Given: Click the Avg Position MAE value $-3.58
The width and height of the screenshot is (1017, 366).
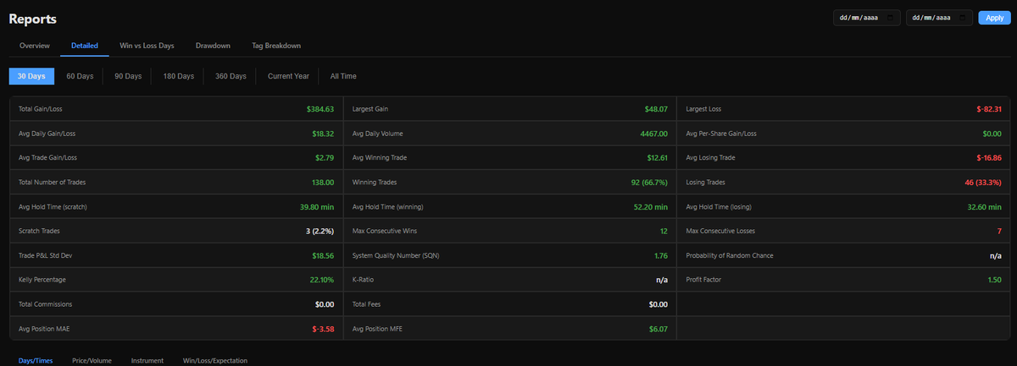Looking at the screenshot, I should click(x=321, y=328).
